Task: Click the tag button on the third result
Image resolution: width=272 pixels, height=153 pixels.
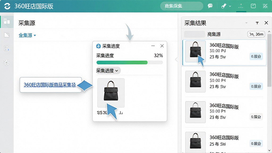Action: coord(256,117)
